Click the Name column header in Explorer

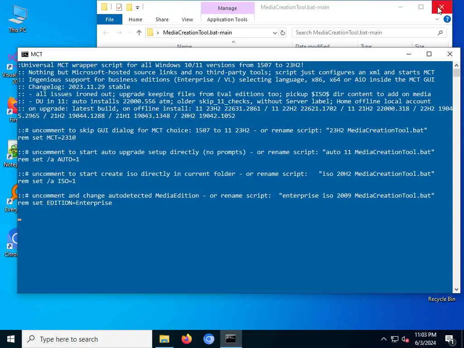(184, 46)
